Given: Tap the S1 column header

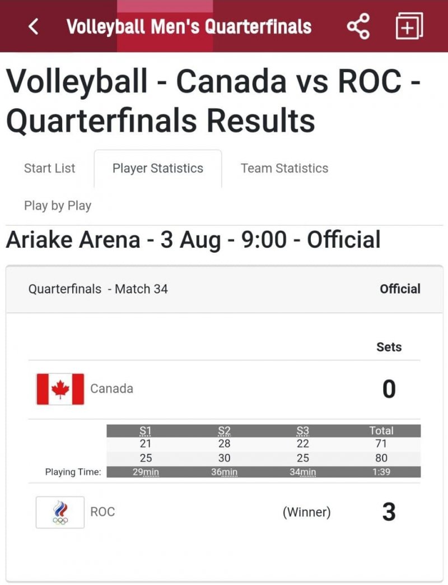Looking at the screenshot, I should (x=146, y=431).
